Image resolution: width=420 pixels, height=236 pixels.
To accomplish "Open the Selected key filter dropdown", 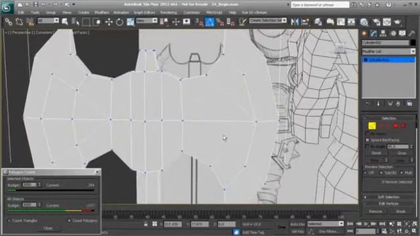I will click(x=325, y=224).
